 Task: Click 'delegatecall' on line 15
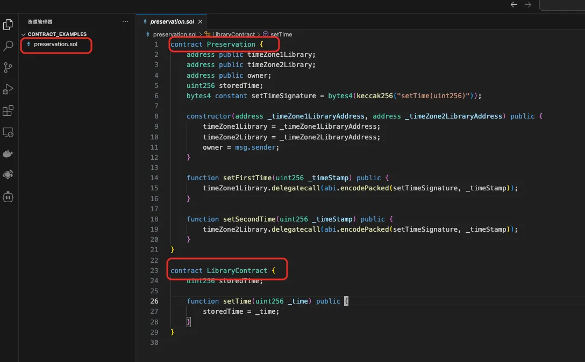click(296, 188)
